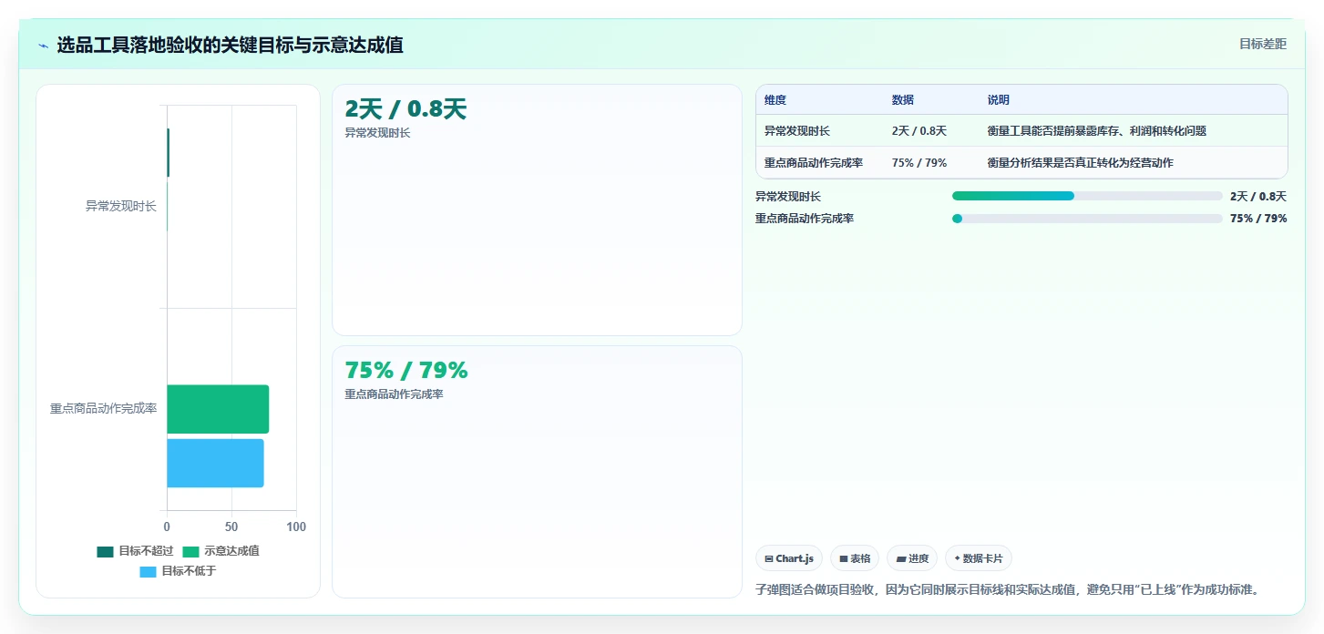Toggle the 目标不超过 legend item
1324x634 pixels.
[x=135, y=551]
